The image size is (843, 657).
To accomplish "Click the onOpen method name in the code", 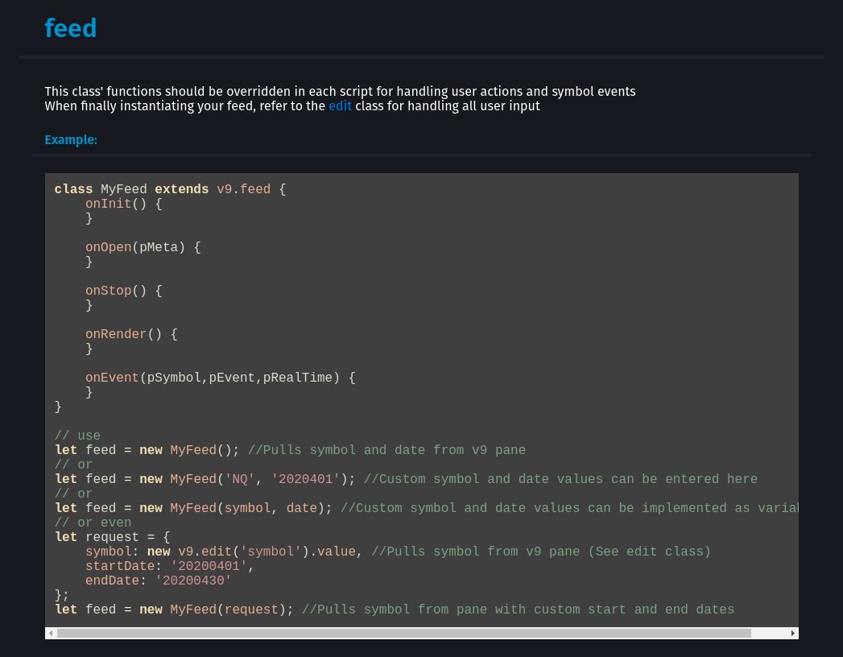I will 108,247.
